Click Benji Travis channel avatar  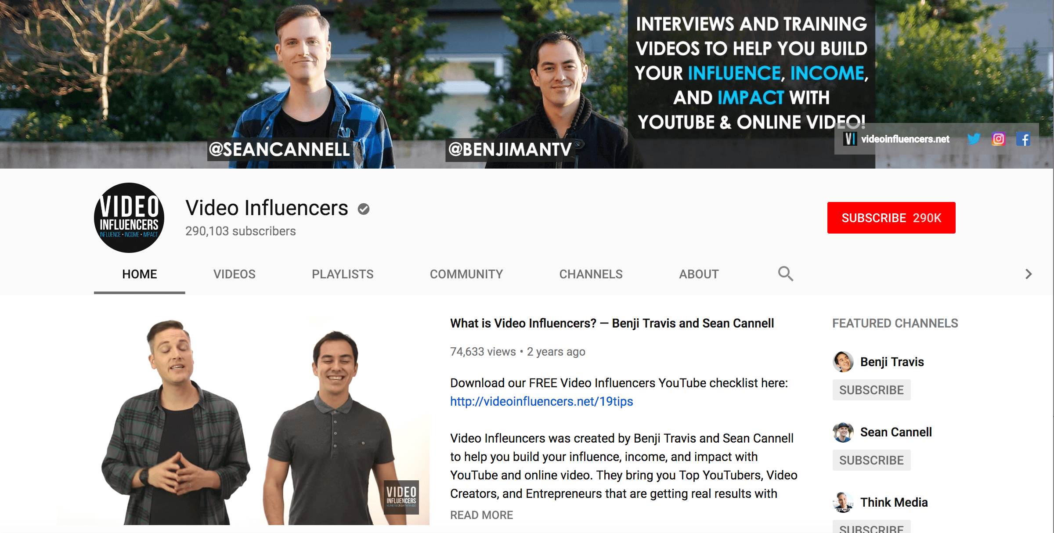(x=843, y=362)
